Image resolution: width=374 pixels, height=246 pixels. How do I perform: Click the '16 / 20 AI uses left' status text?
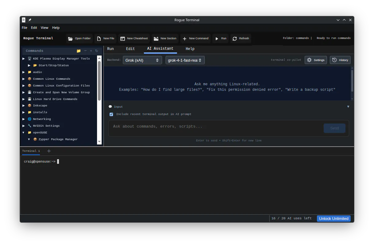[x=291, y=218]
